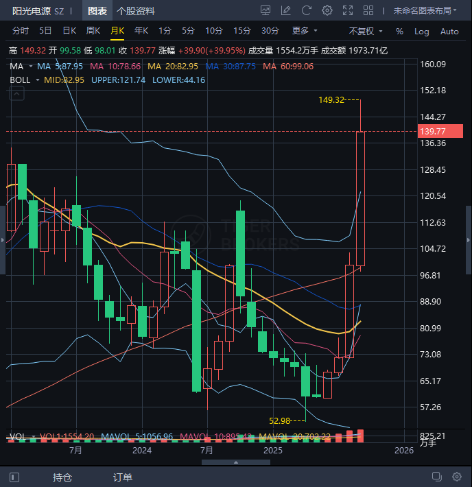Open the 持仓 positions tab
The height and width of the screenshot is (487, 472).
click(x=62, y=477)
